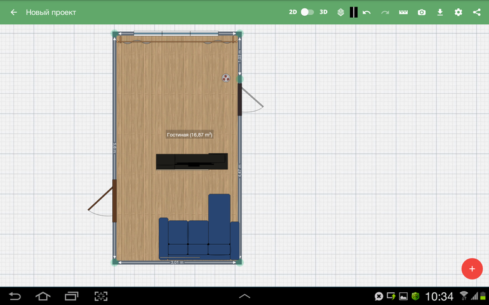Image resolution: width=489 pixels, height=305 pixels.
Task: Toggle the 2D/3D view switch
Action: [x=307, y=12]
